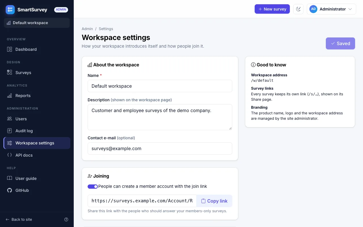The height and width of the screenshot is (227, 363).
Task: Click the ADMIN badge
Action: pos(61,10)
